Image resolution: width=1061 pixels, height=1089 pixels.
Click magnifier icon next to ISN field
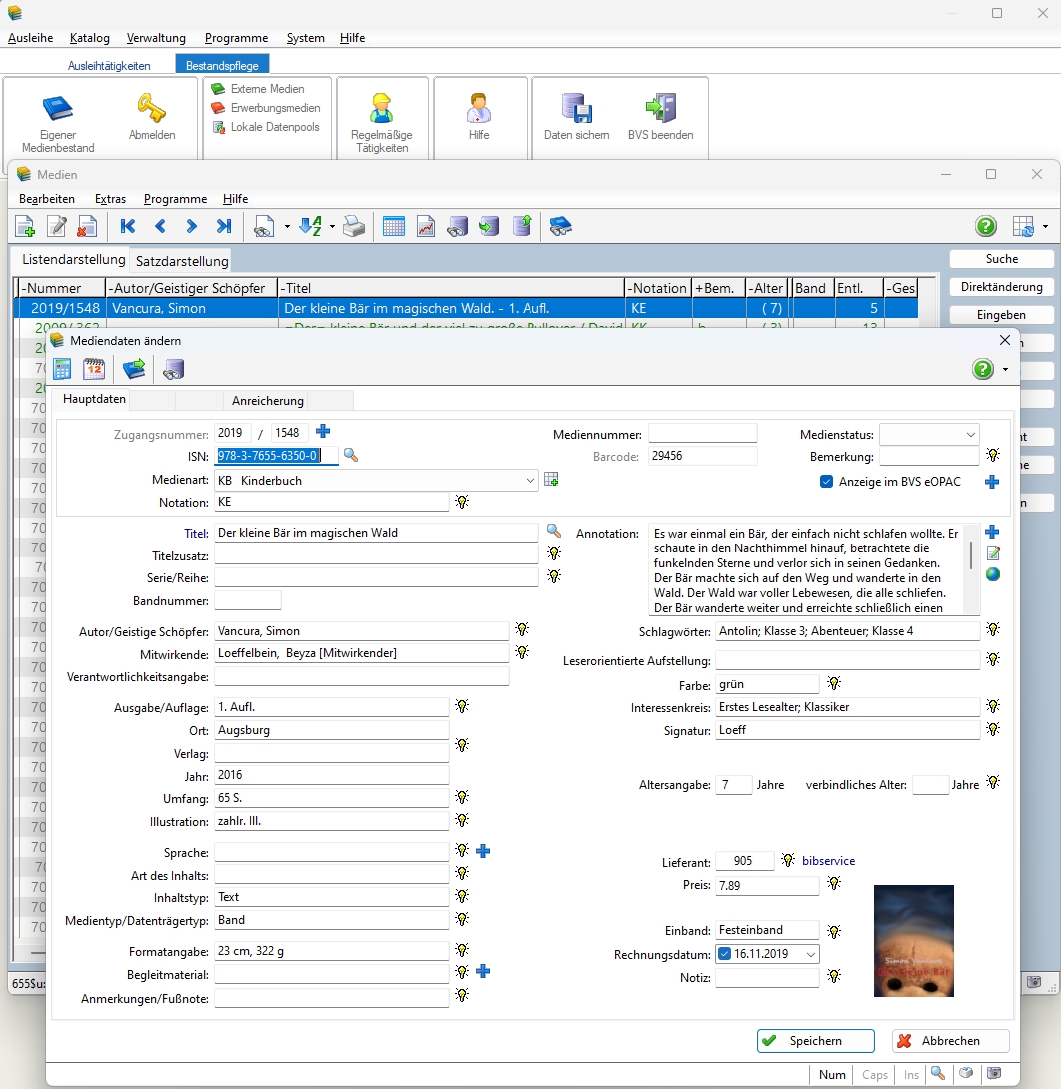coord(351,456)
